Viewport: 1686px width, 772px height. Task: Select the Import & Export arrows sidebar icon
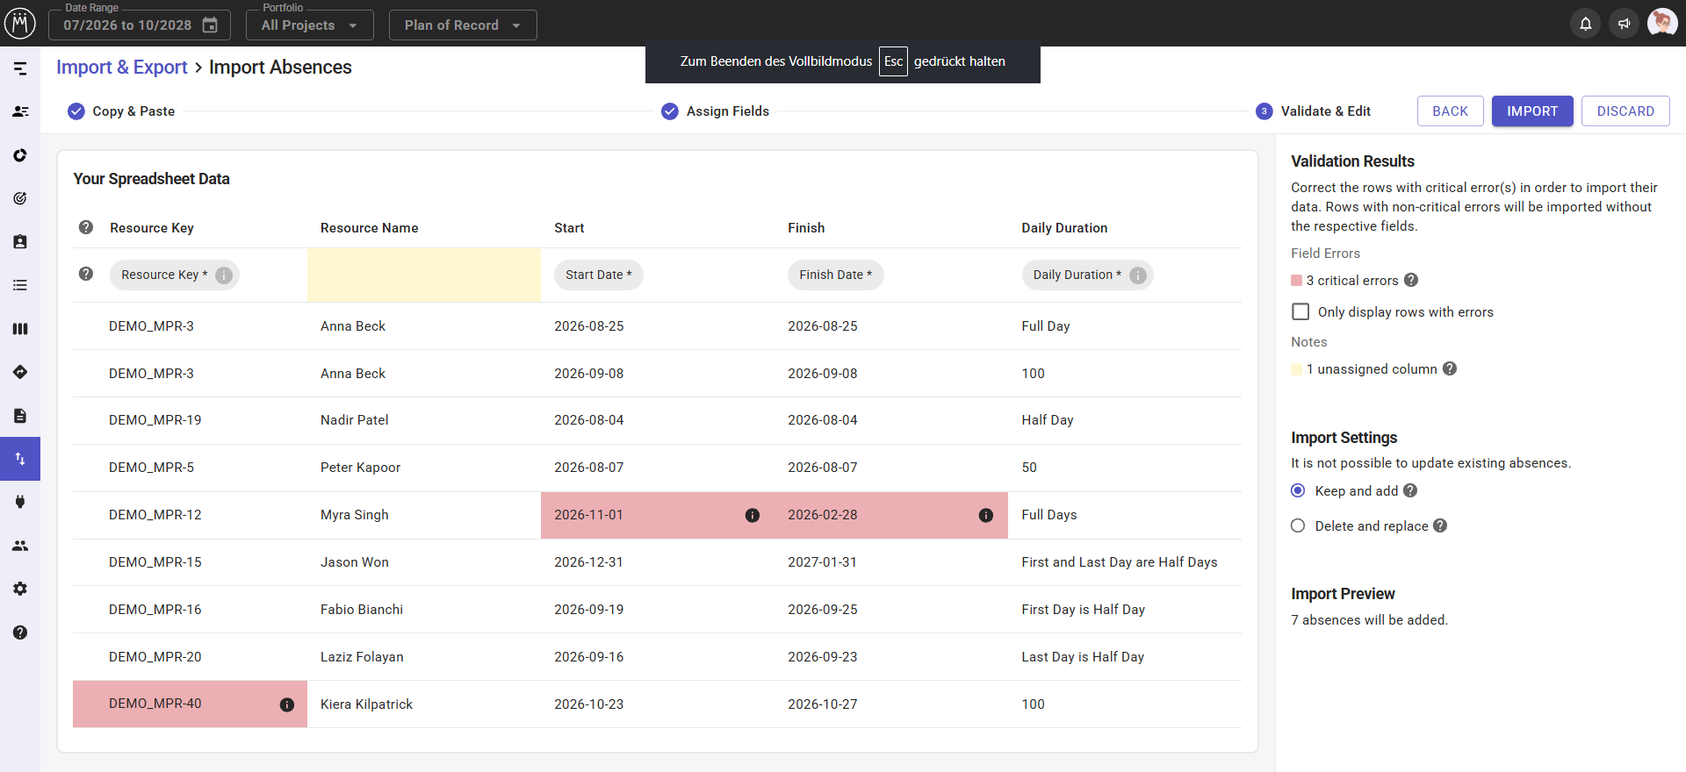pyautogui.click(x=20, y=459)
